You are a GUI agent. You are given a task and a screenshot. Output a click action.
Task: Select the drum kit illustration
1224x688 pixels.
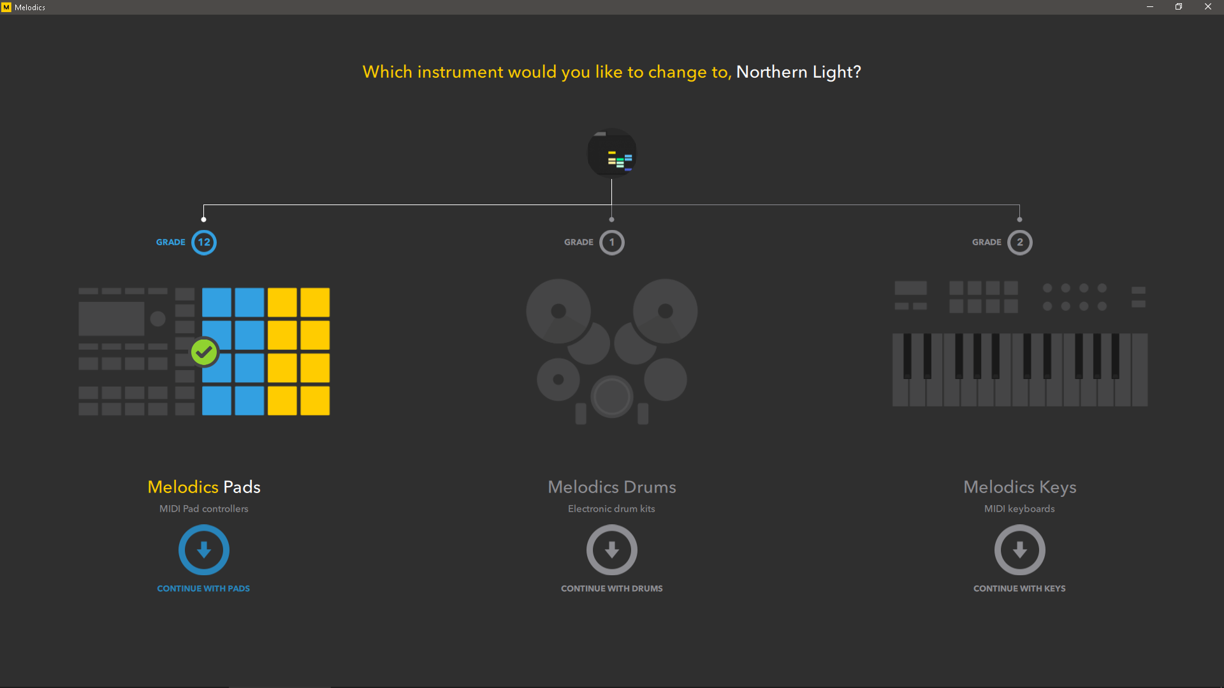click(x=612, y=351)
